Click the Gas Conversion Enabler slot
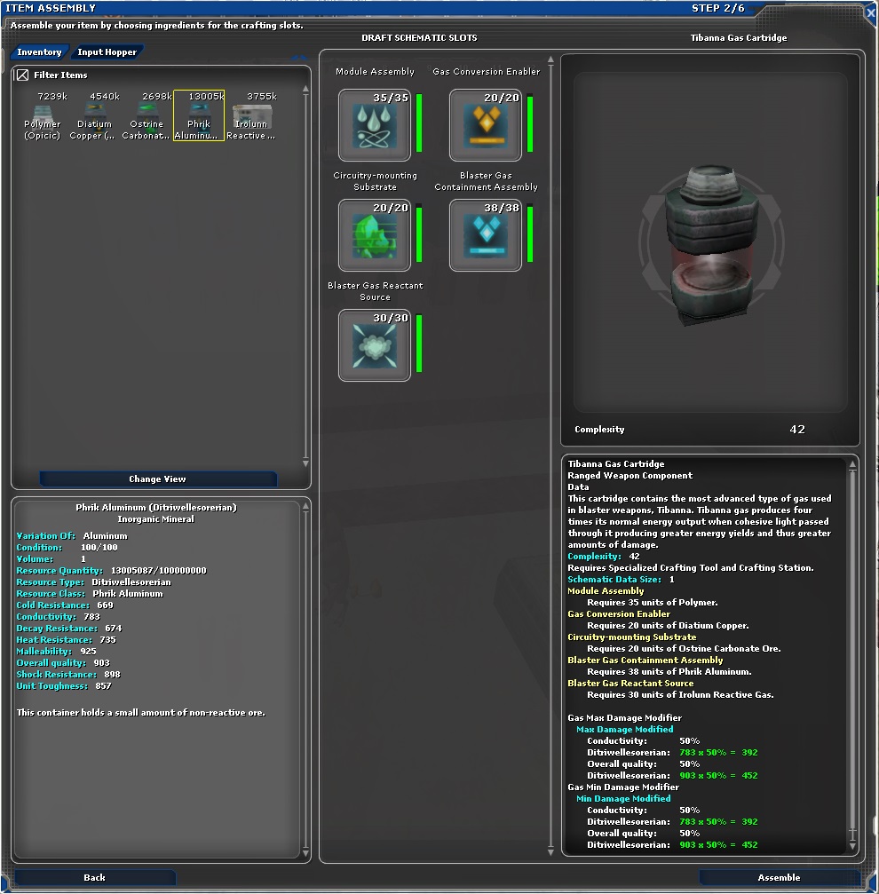879x894 pixels. click(486, 125)
